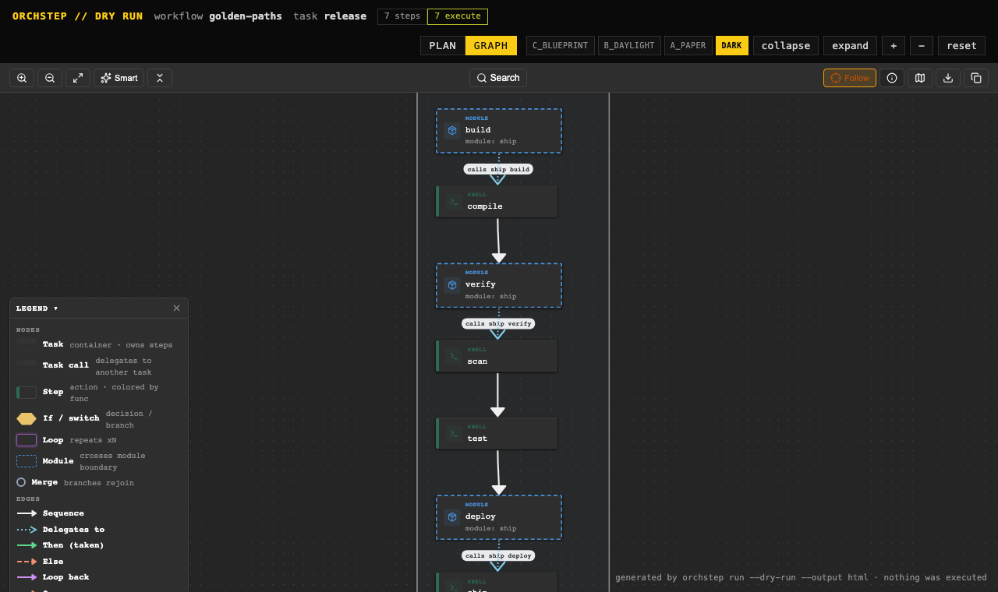998x592 pixels.
Task: Open the graph Search box
Action: pos(498,78)
